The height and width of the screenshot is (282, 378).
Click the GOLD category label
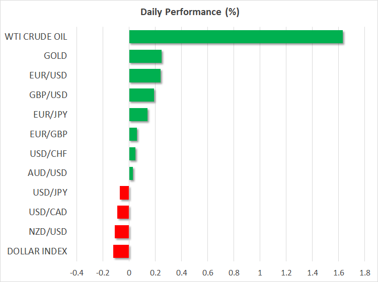(55, 56)
